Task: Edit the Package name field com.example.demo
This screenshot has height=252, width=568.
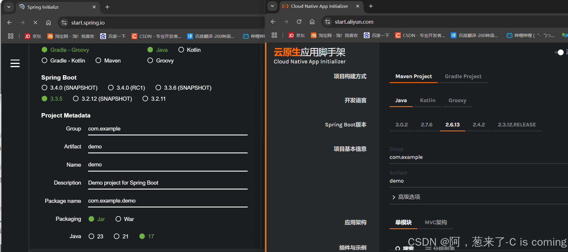Action: coord(168,201)
